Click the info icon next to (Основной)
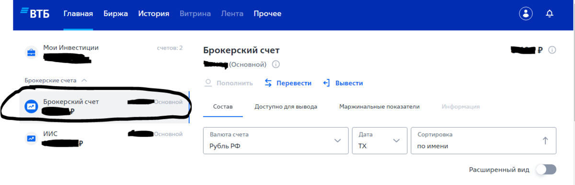 click(x=276, y=64)
